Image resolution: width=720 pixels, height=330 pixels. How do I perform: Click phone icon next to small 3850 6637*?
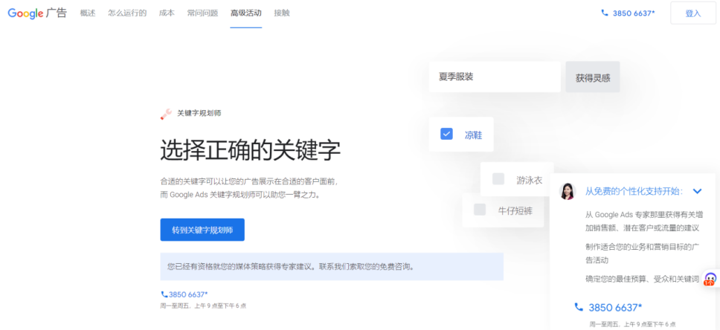click(164, 294)
